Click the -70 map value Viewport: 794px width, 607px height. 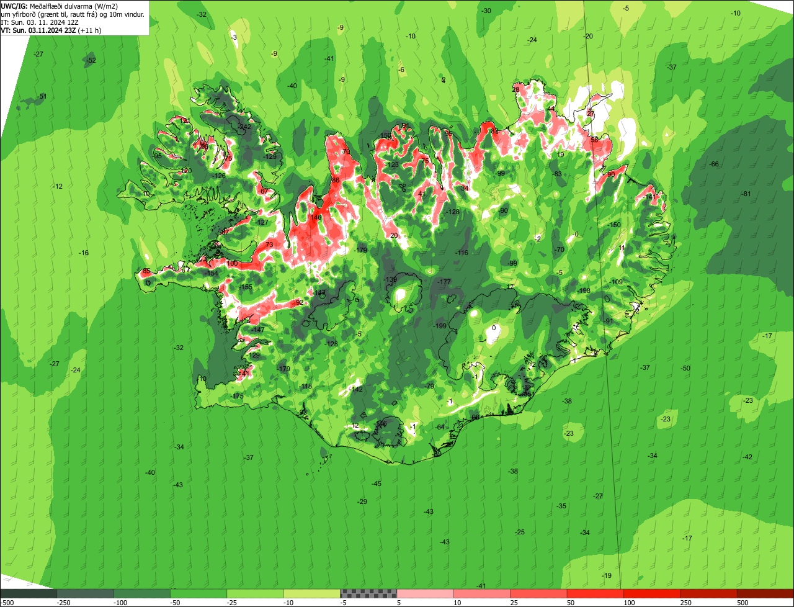point(559,250)
